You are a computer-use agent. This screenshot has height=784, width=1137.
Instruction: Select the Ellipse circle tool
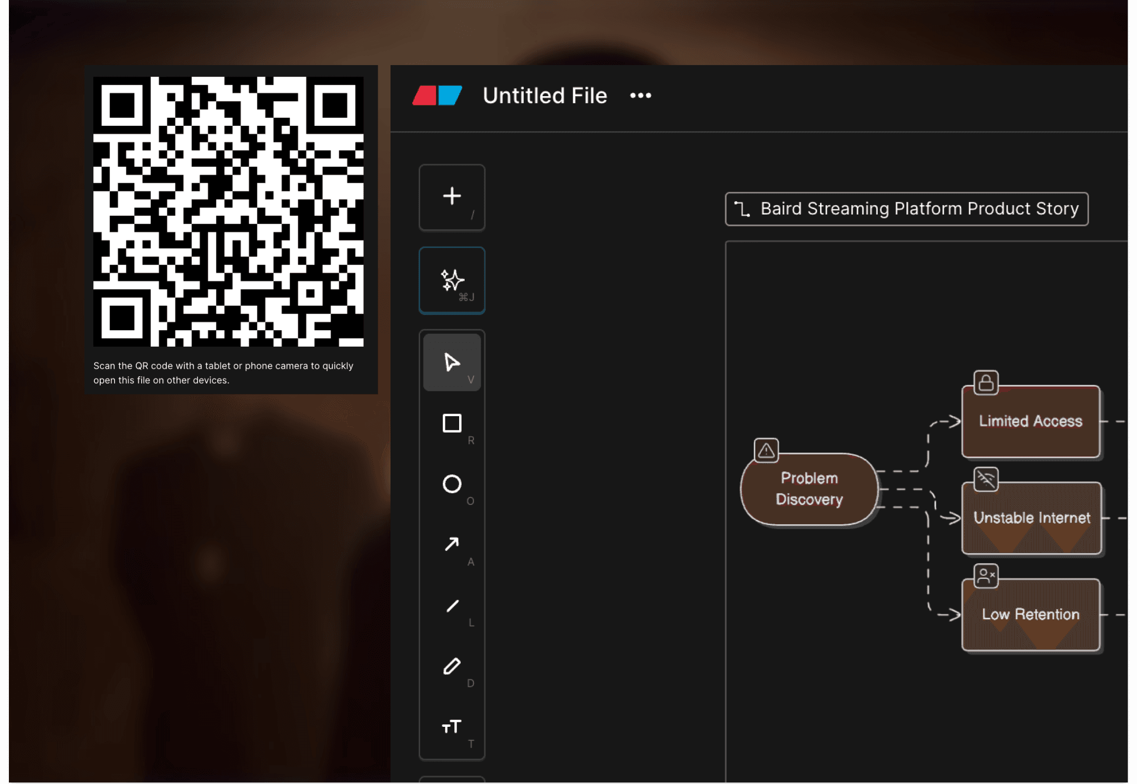click(x=452, y=484)
